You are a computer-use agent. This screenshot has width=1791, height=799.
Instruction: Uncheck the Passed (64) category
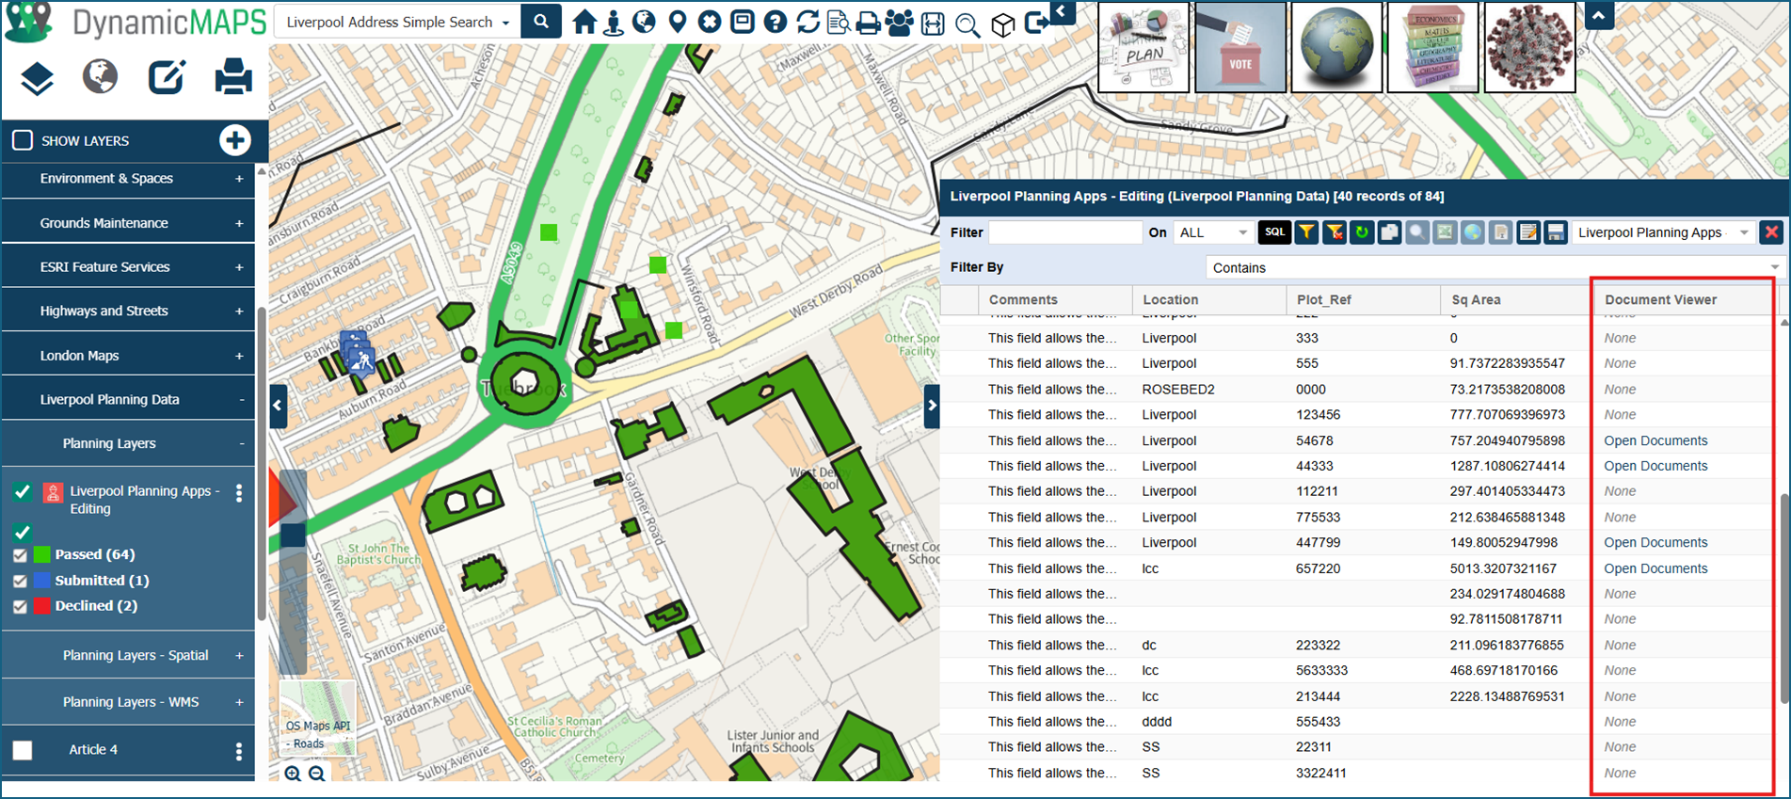click(x=20, y=555)
